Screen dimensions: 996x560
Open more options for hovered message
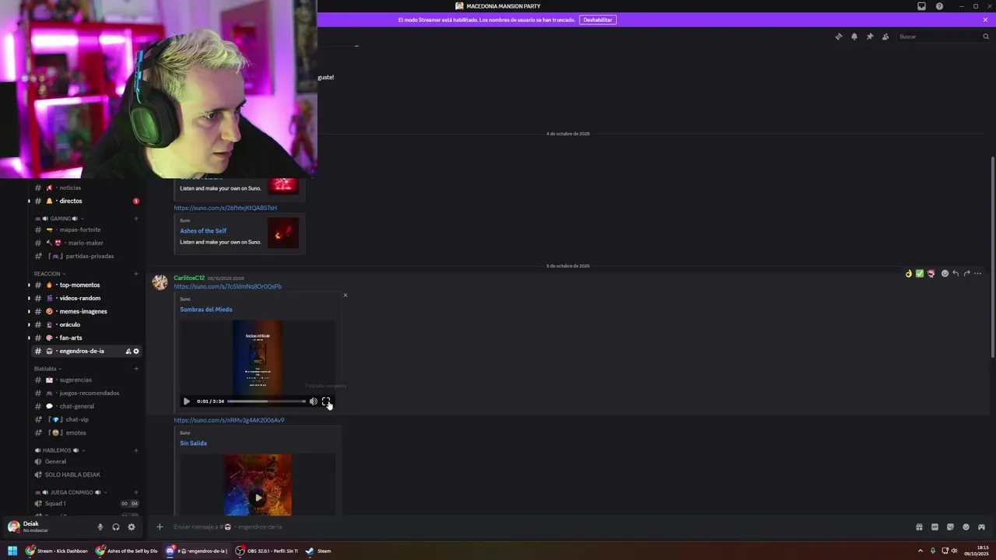click(977, 274)
